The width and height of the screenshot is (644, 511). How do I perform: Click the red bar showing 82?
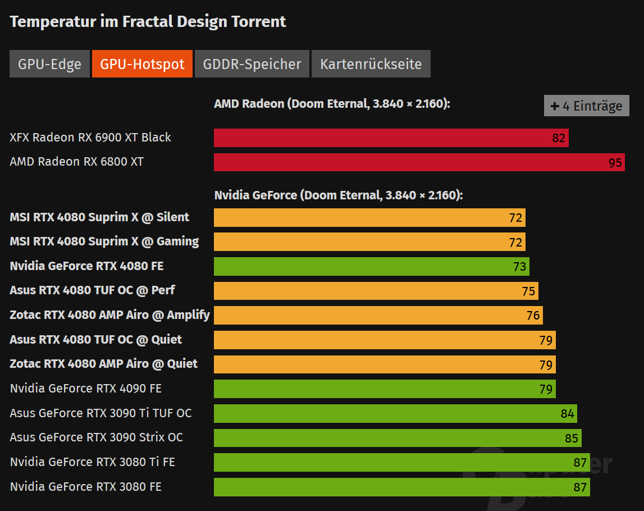[x=391, y=138]
